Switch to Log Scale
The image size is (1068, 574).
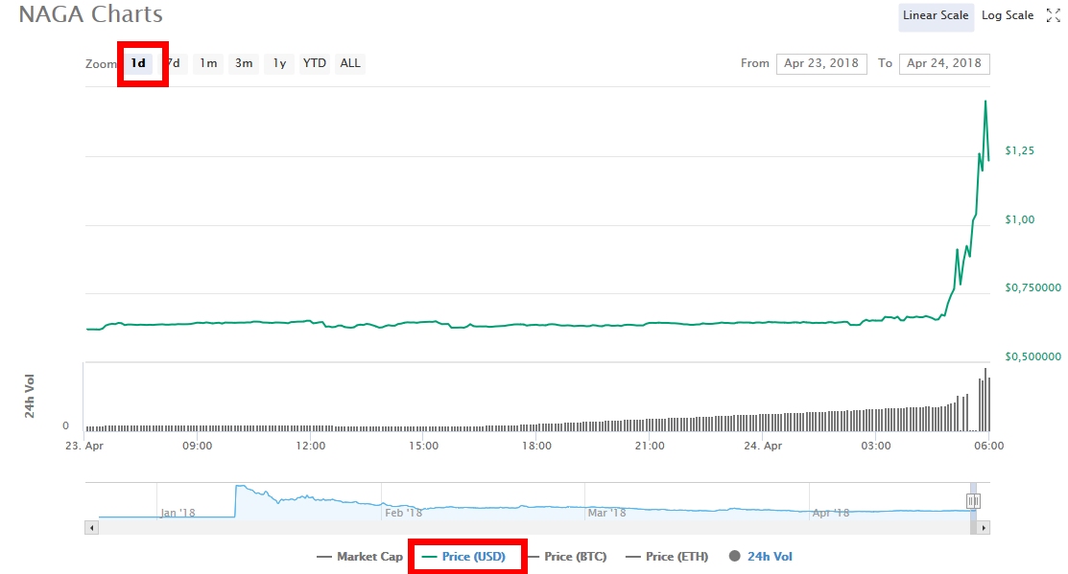point(1008,15)
